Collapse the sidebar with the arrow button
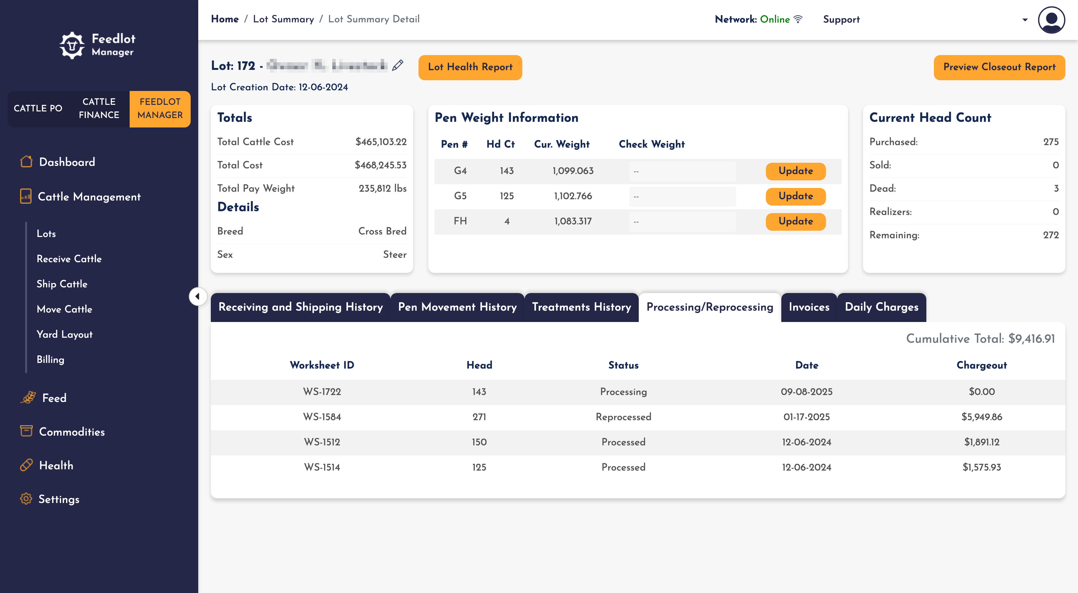The height and width of the screenshot is (593, 1078). coord(198,296)
